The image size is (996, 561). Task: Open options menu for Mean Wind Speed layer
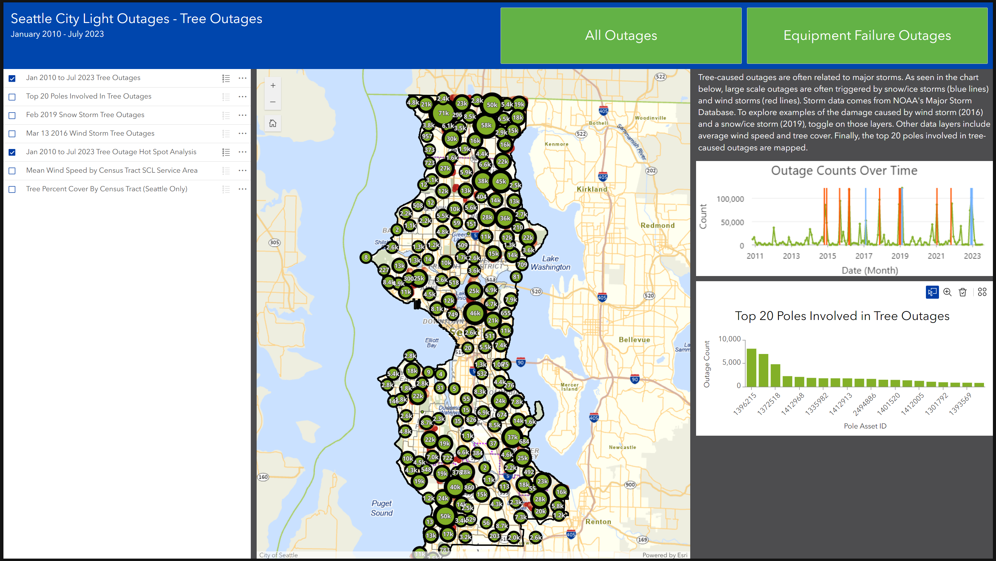pos(243,170)
